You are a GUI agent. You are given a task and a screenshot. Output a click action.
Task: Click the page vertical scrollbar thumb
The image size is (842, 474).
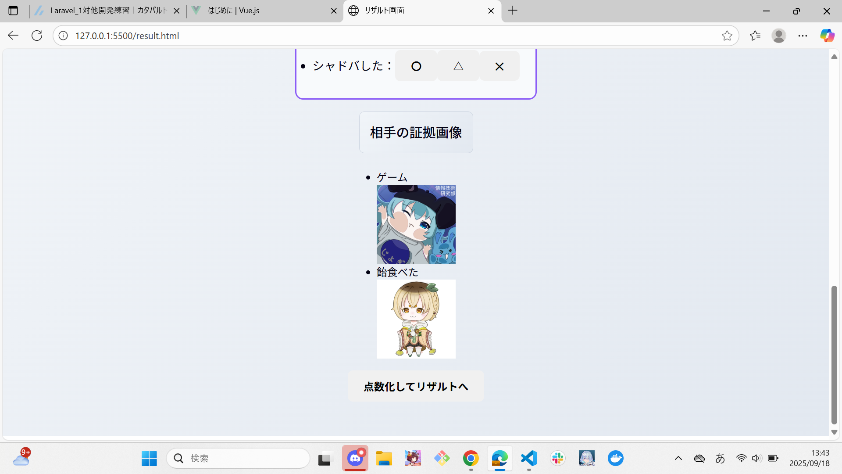click(x=834, y=355)
